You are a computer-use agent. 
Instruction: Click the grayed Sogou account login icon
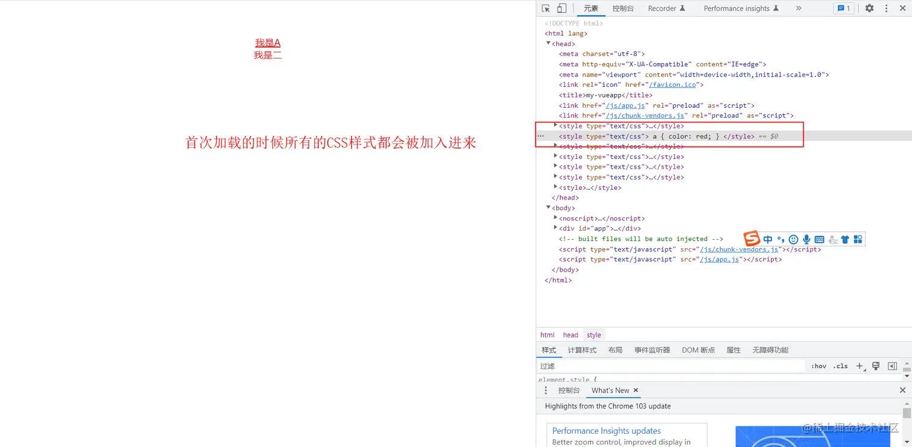click(x=832, y=239)
